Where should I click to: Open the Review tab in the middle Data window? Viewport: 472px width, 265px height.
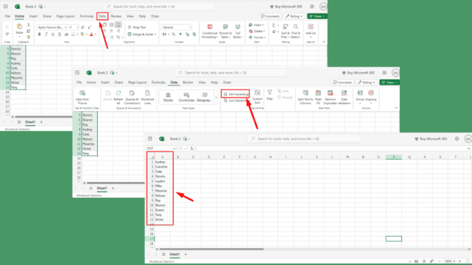(187, 82)
